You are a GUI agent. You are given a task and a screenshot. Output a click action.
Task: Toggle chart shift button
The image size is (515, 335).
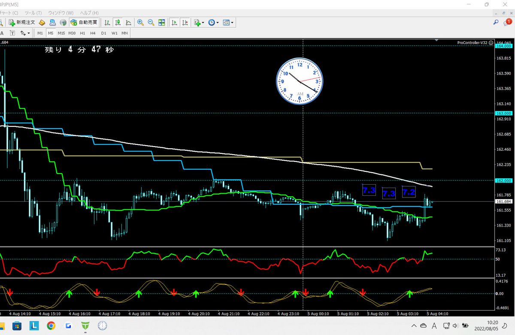point(185,22)
